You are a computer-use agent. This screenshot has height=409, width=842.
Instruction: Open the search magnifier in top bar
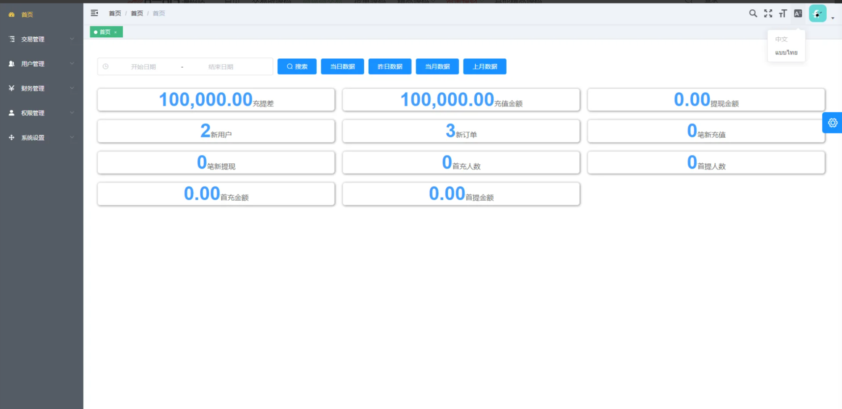pos(753,14)
